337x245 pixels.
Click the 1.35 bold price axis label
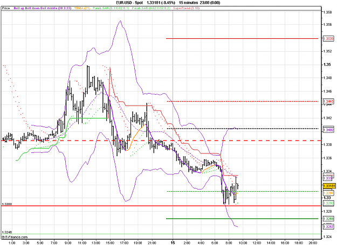(327, 65)
